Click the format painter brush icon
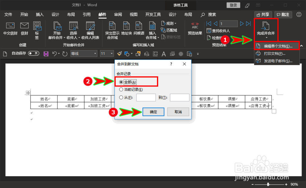Screen dimensions: 306x188 (x=119, y=53)
